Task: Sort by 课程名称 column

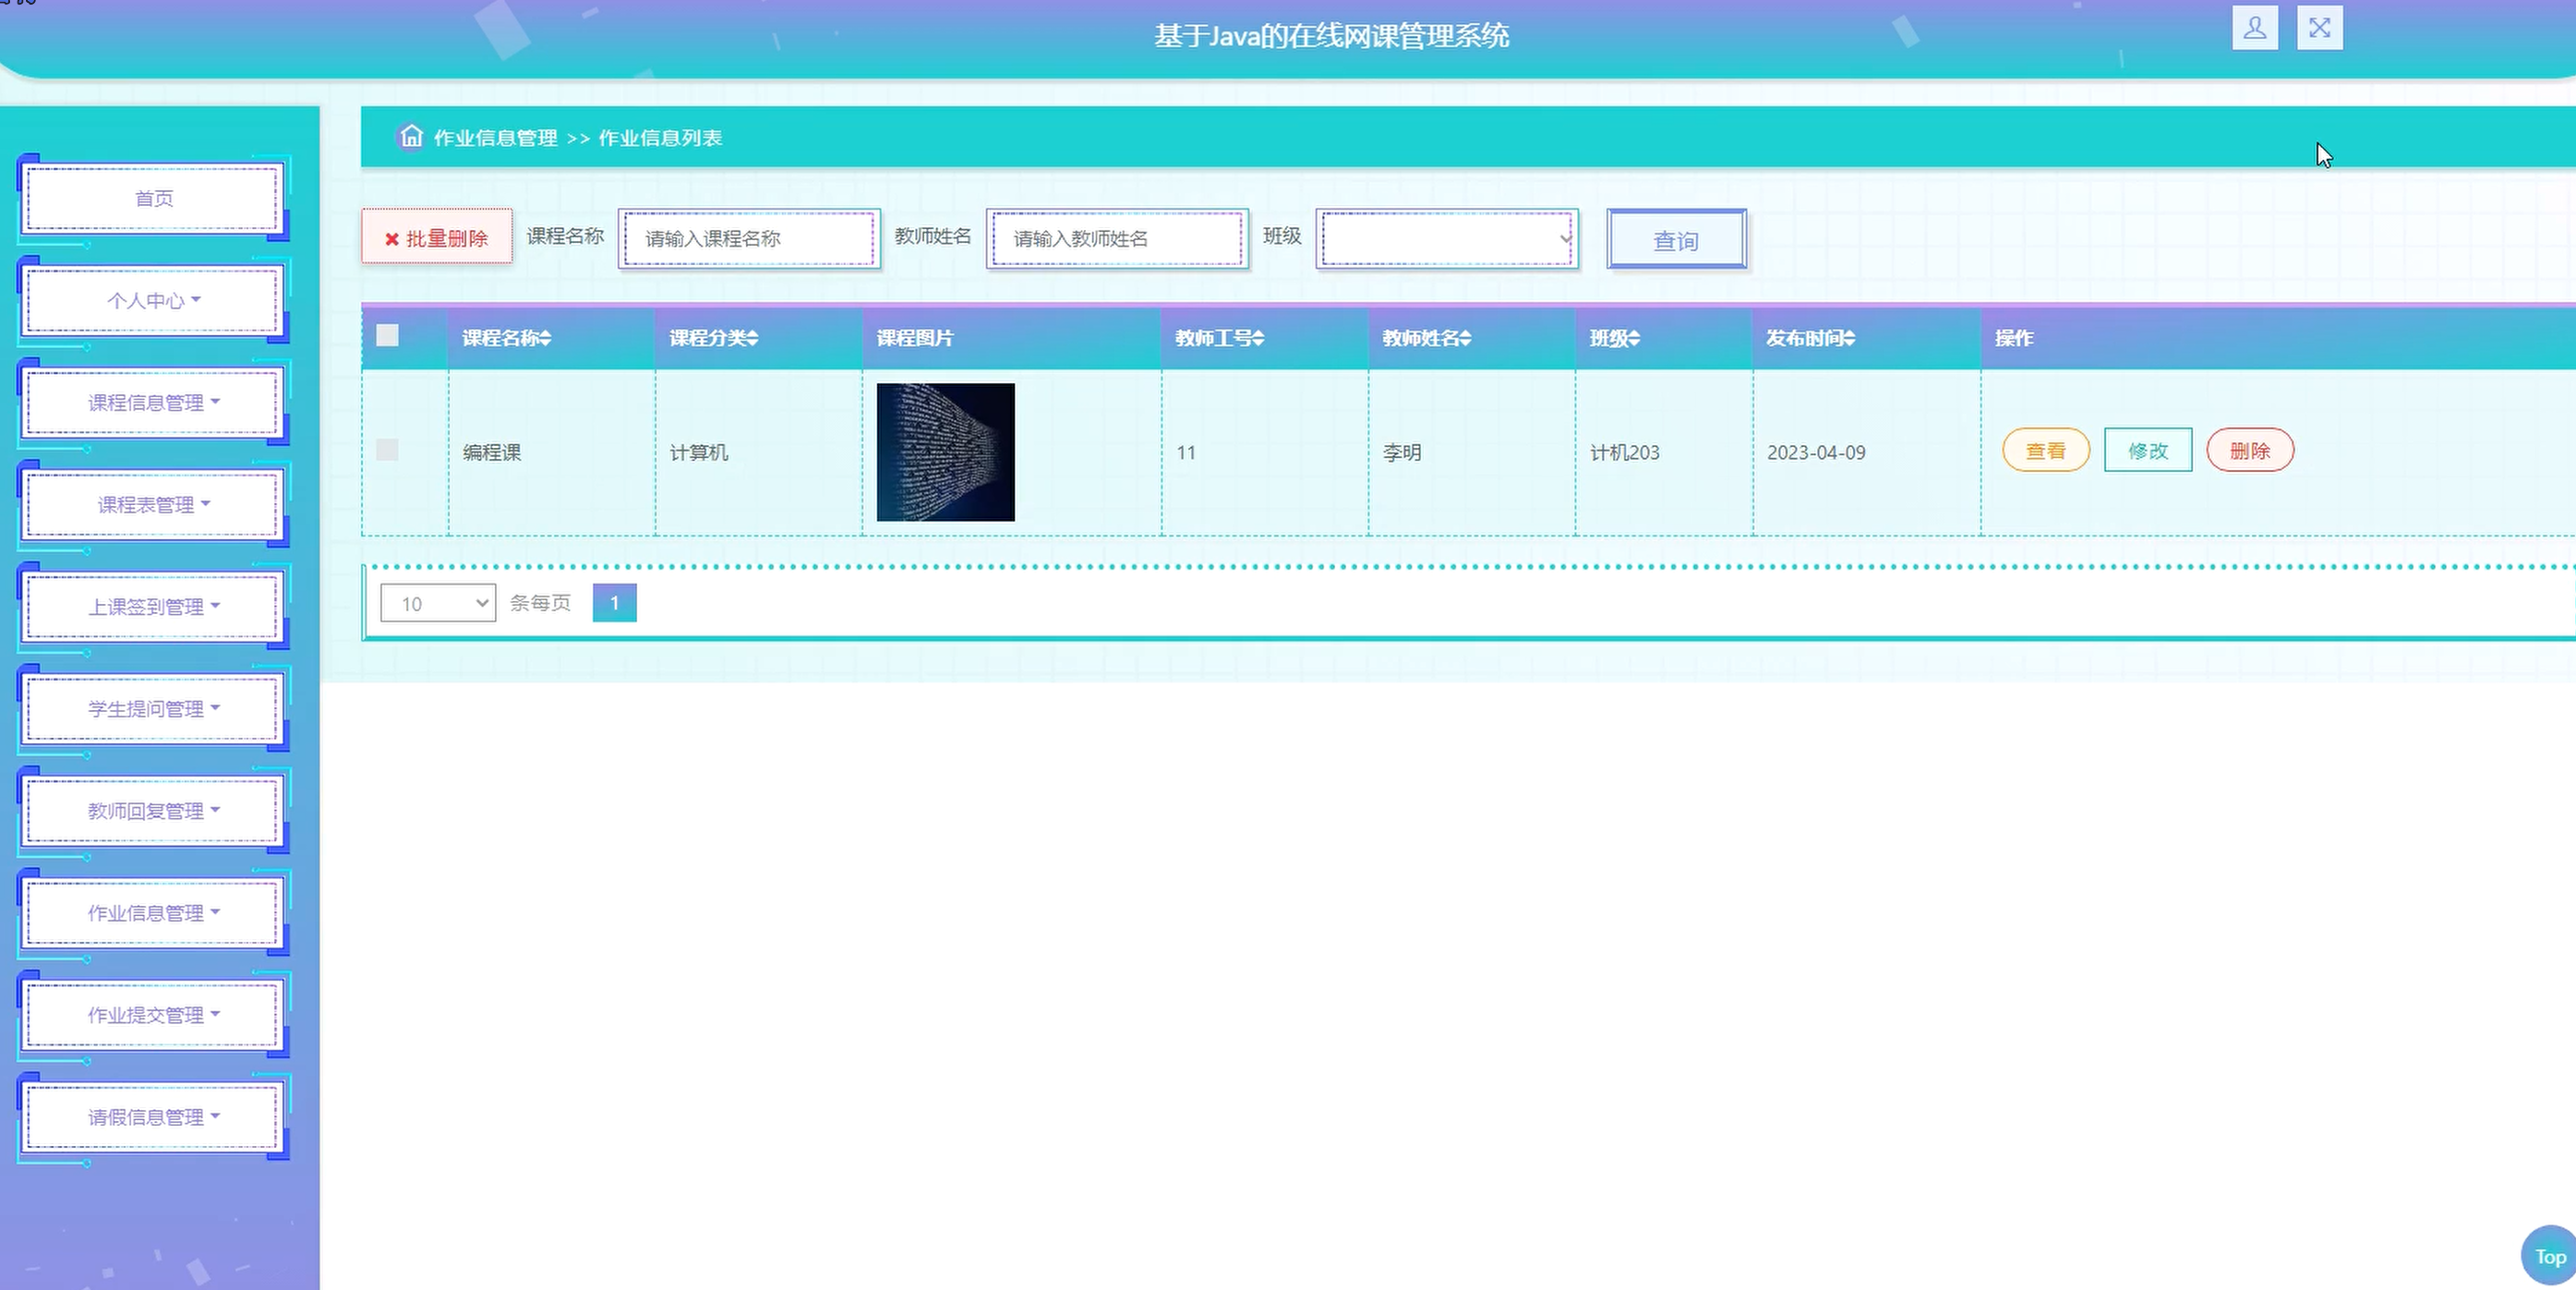Action: pyautogui.click(x=507, y=338)
